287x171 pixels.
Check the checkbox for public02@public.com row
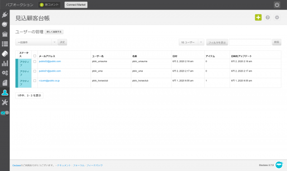35,62
